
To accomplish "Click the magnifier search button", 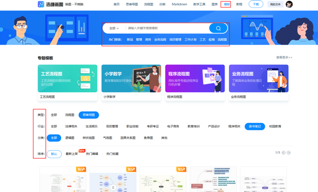I will pos(218,28).
